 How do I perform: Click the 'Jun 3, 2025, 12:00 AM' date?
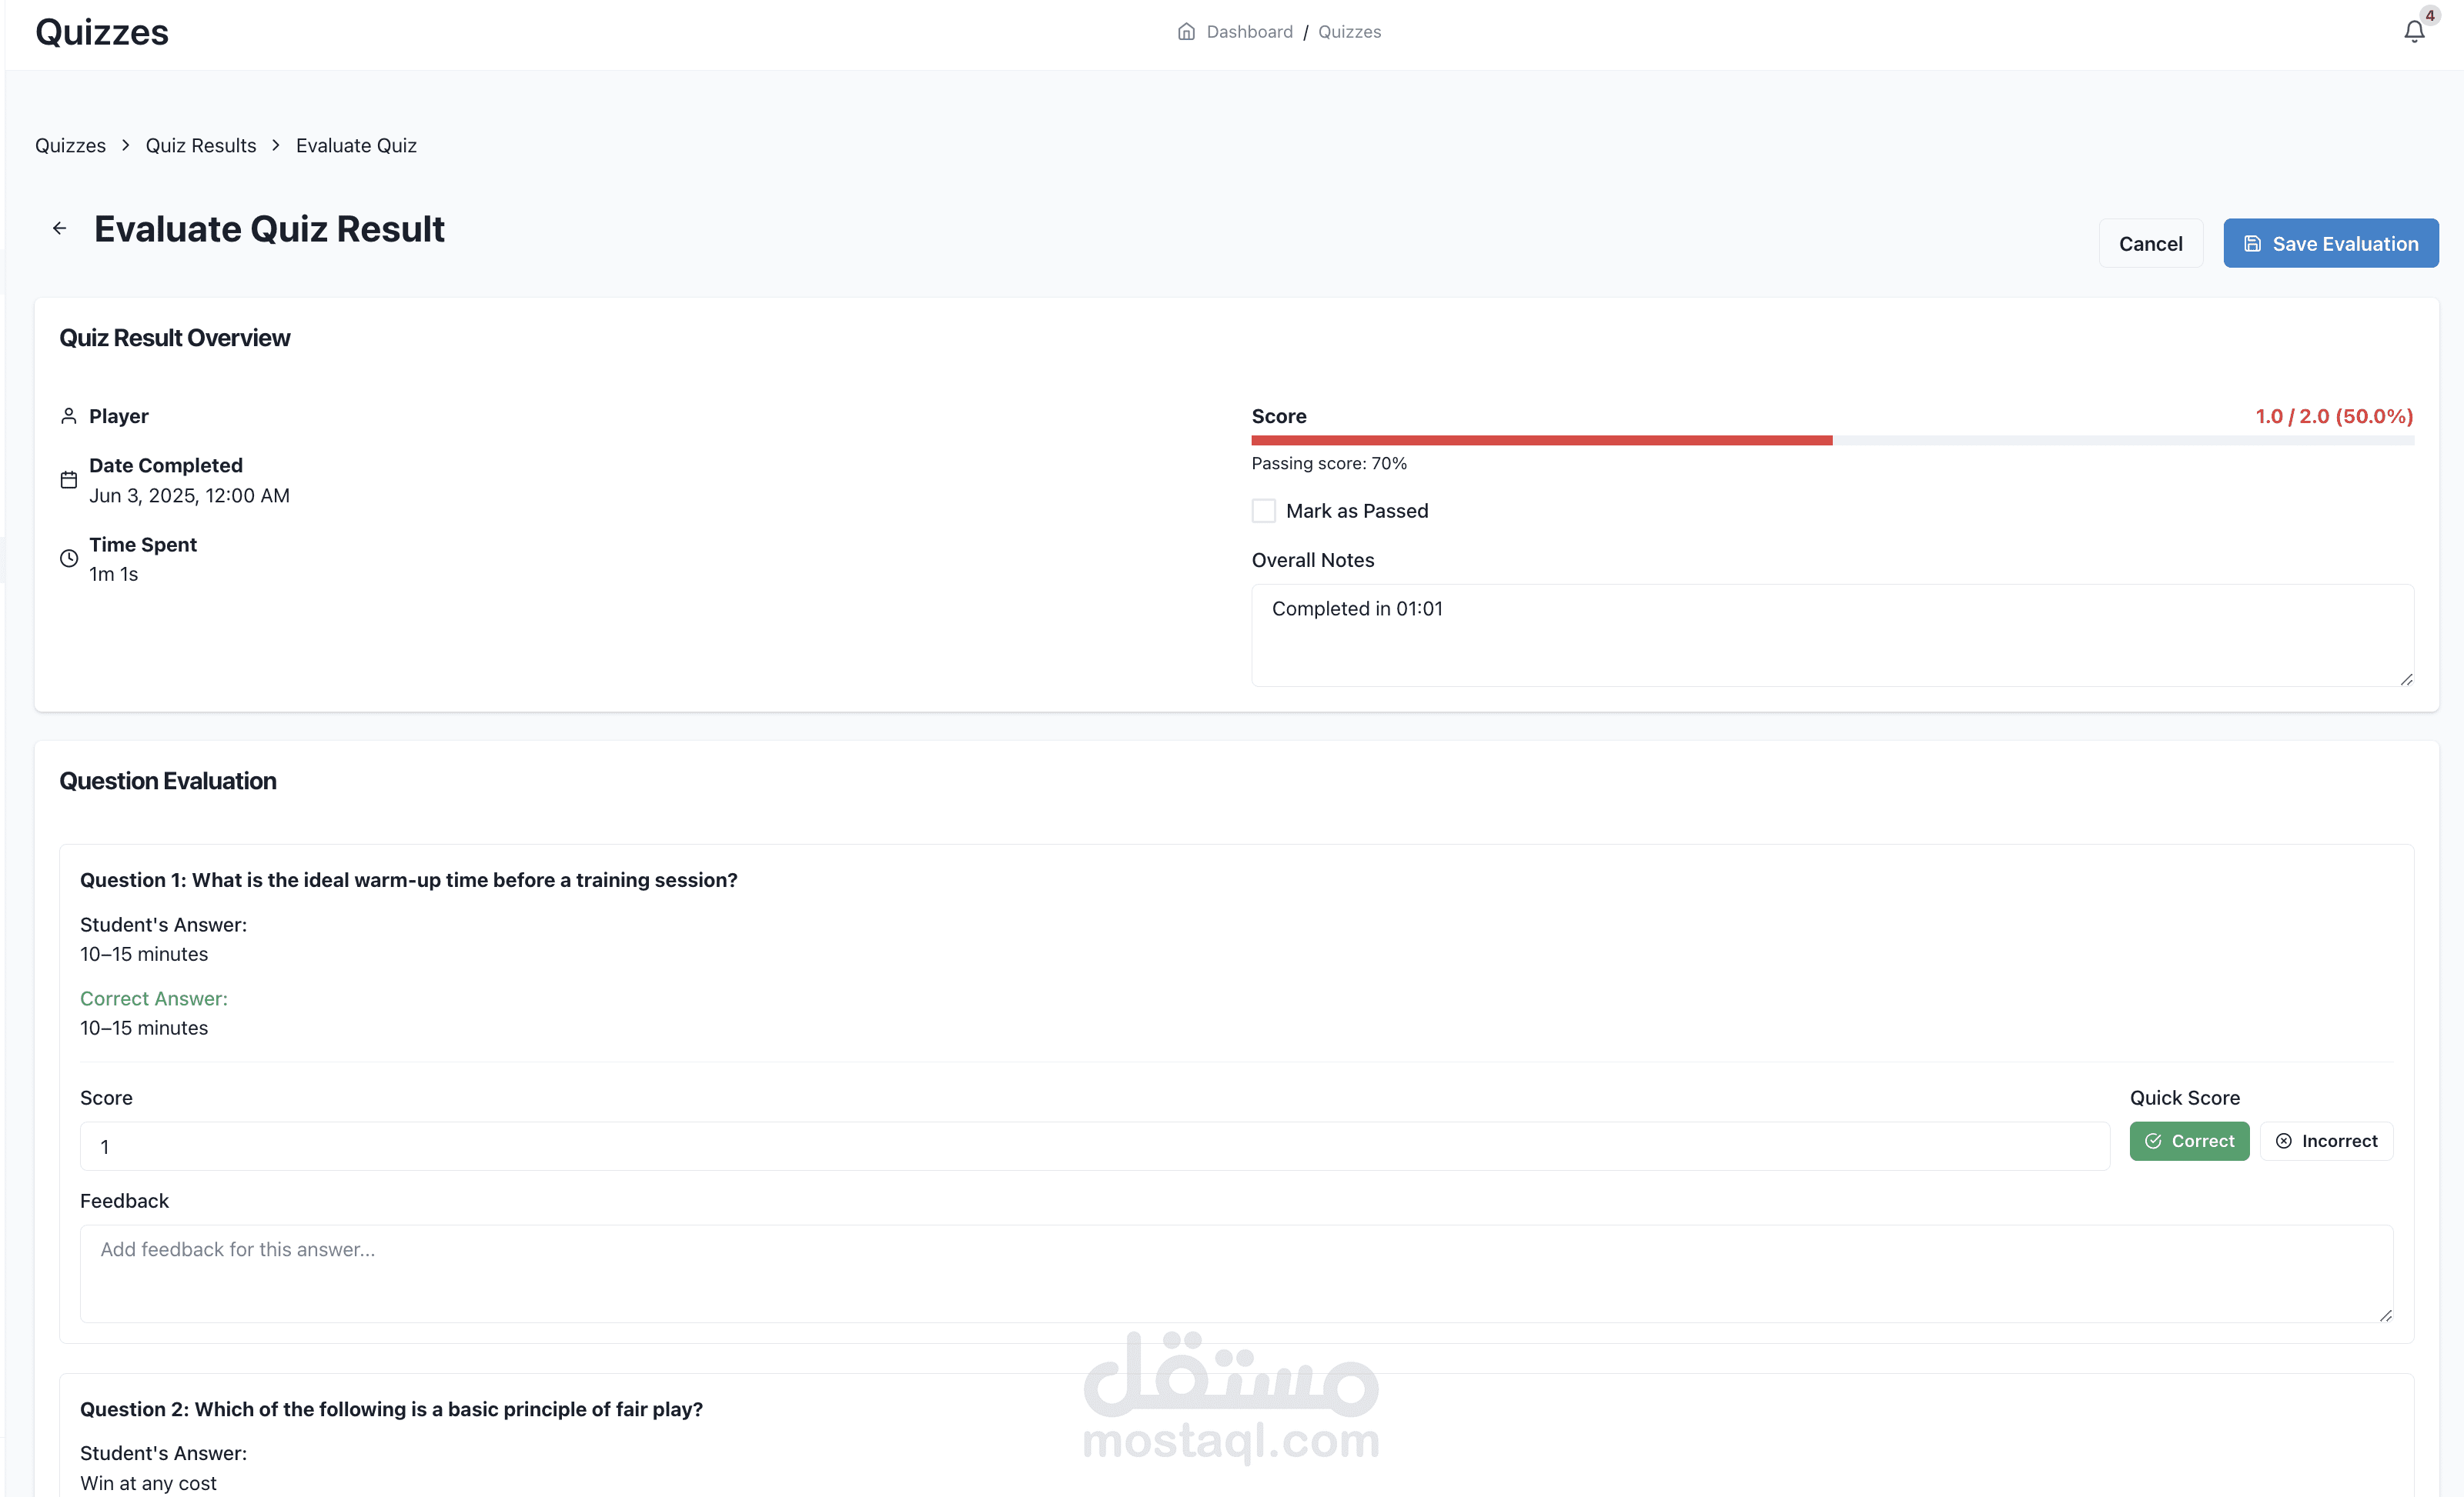click(190, 495)
